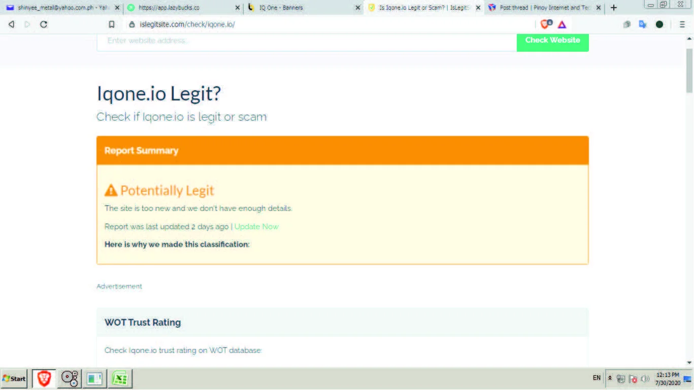Bookmark this page

112,24
